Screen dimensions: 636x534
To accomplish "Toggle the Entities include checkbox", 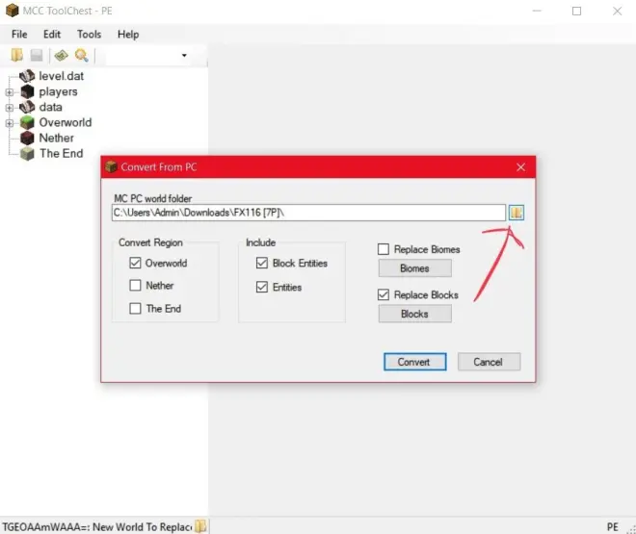I will tap(262, 287).
